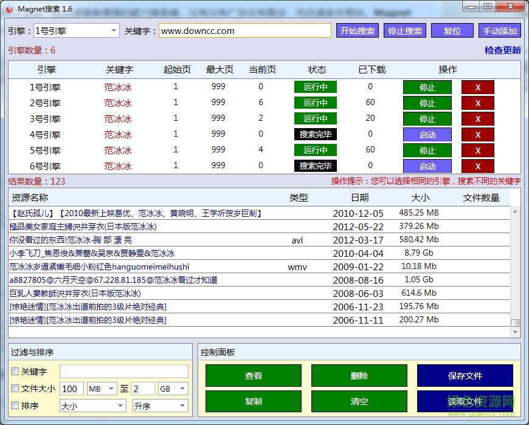Enable the 关键字 filter checkbox
Viewport: 529px width, 425px height.
click(15, 371)
